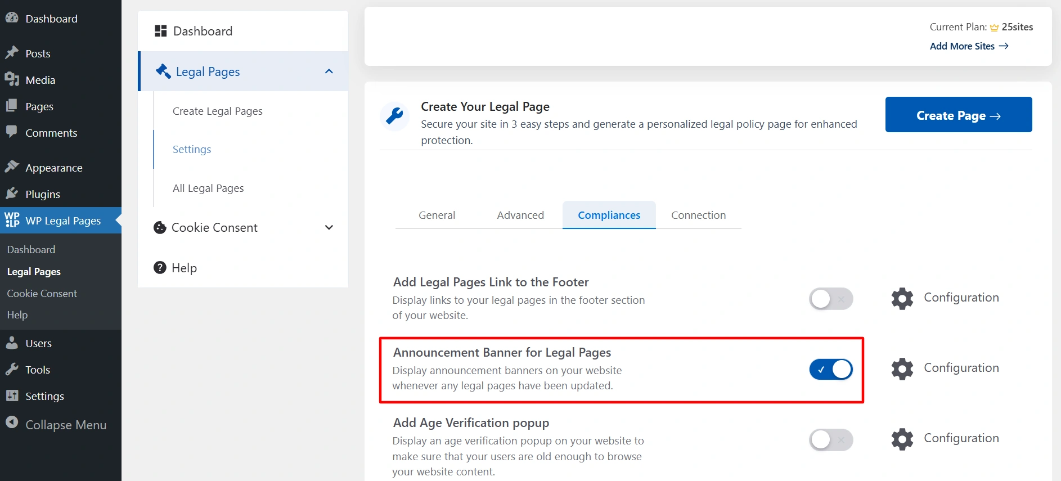The height and width of the screenshot is (481, 1061).
Task: Click the WordPress Dashboard gauge icon
Action: 12,17
